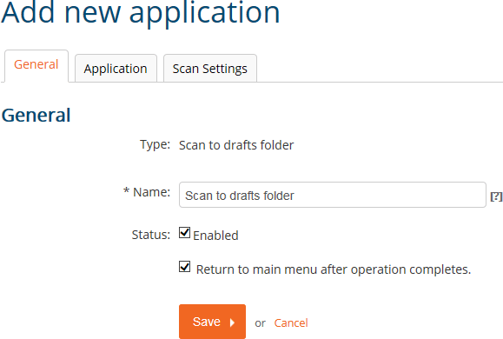Cancel adding the application

coord(291,323)
